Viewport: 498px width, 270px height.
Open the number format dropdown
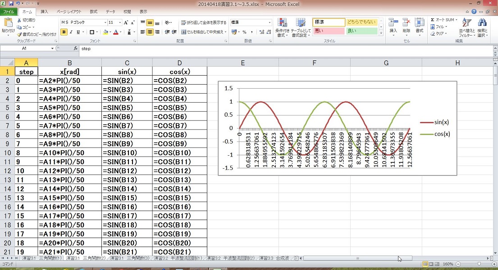270,22
